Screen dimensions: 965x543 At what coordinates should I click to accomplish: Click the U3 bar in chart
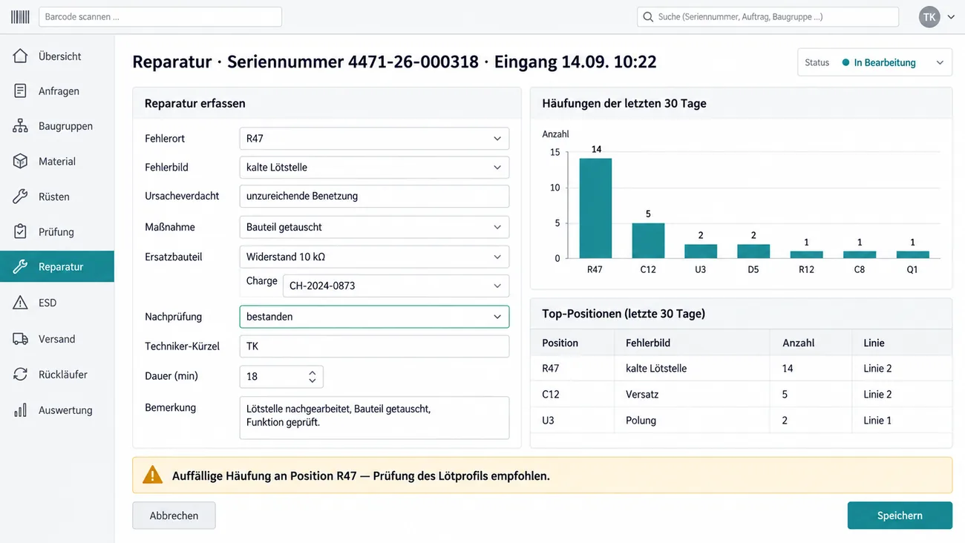click(x=701, y=251)
